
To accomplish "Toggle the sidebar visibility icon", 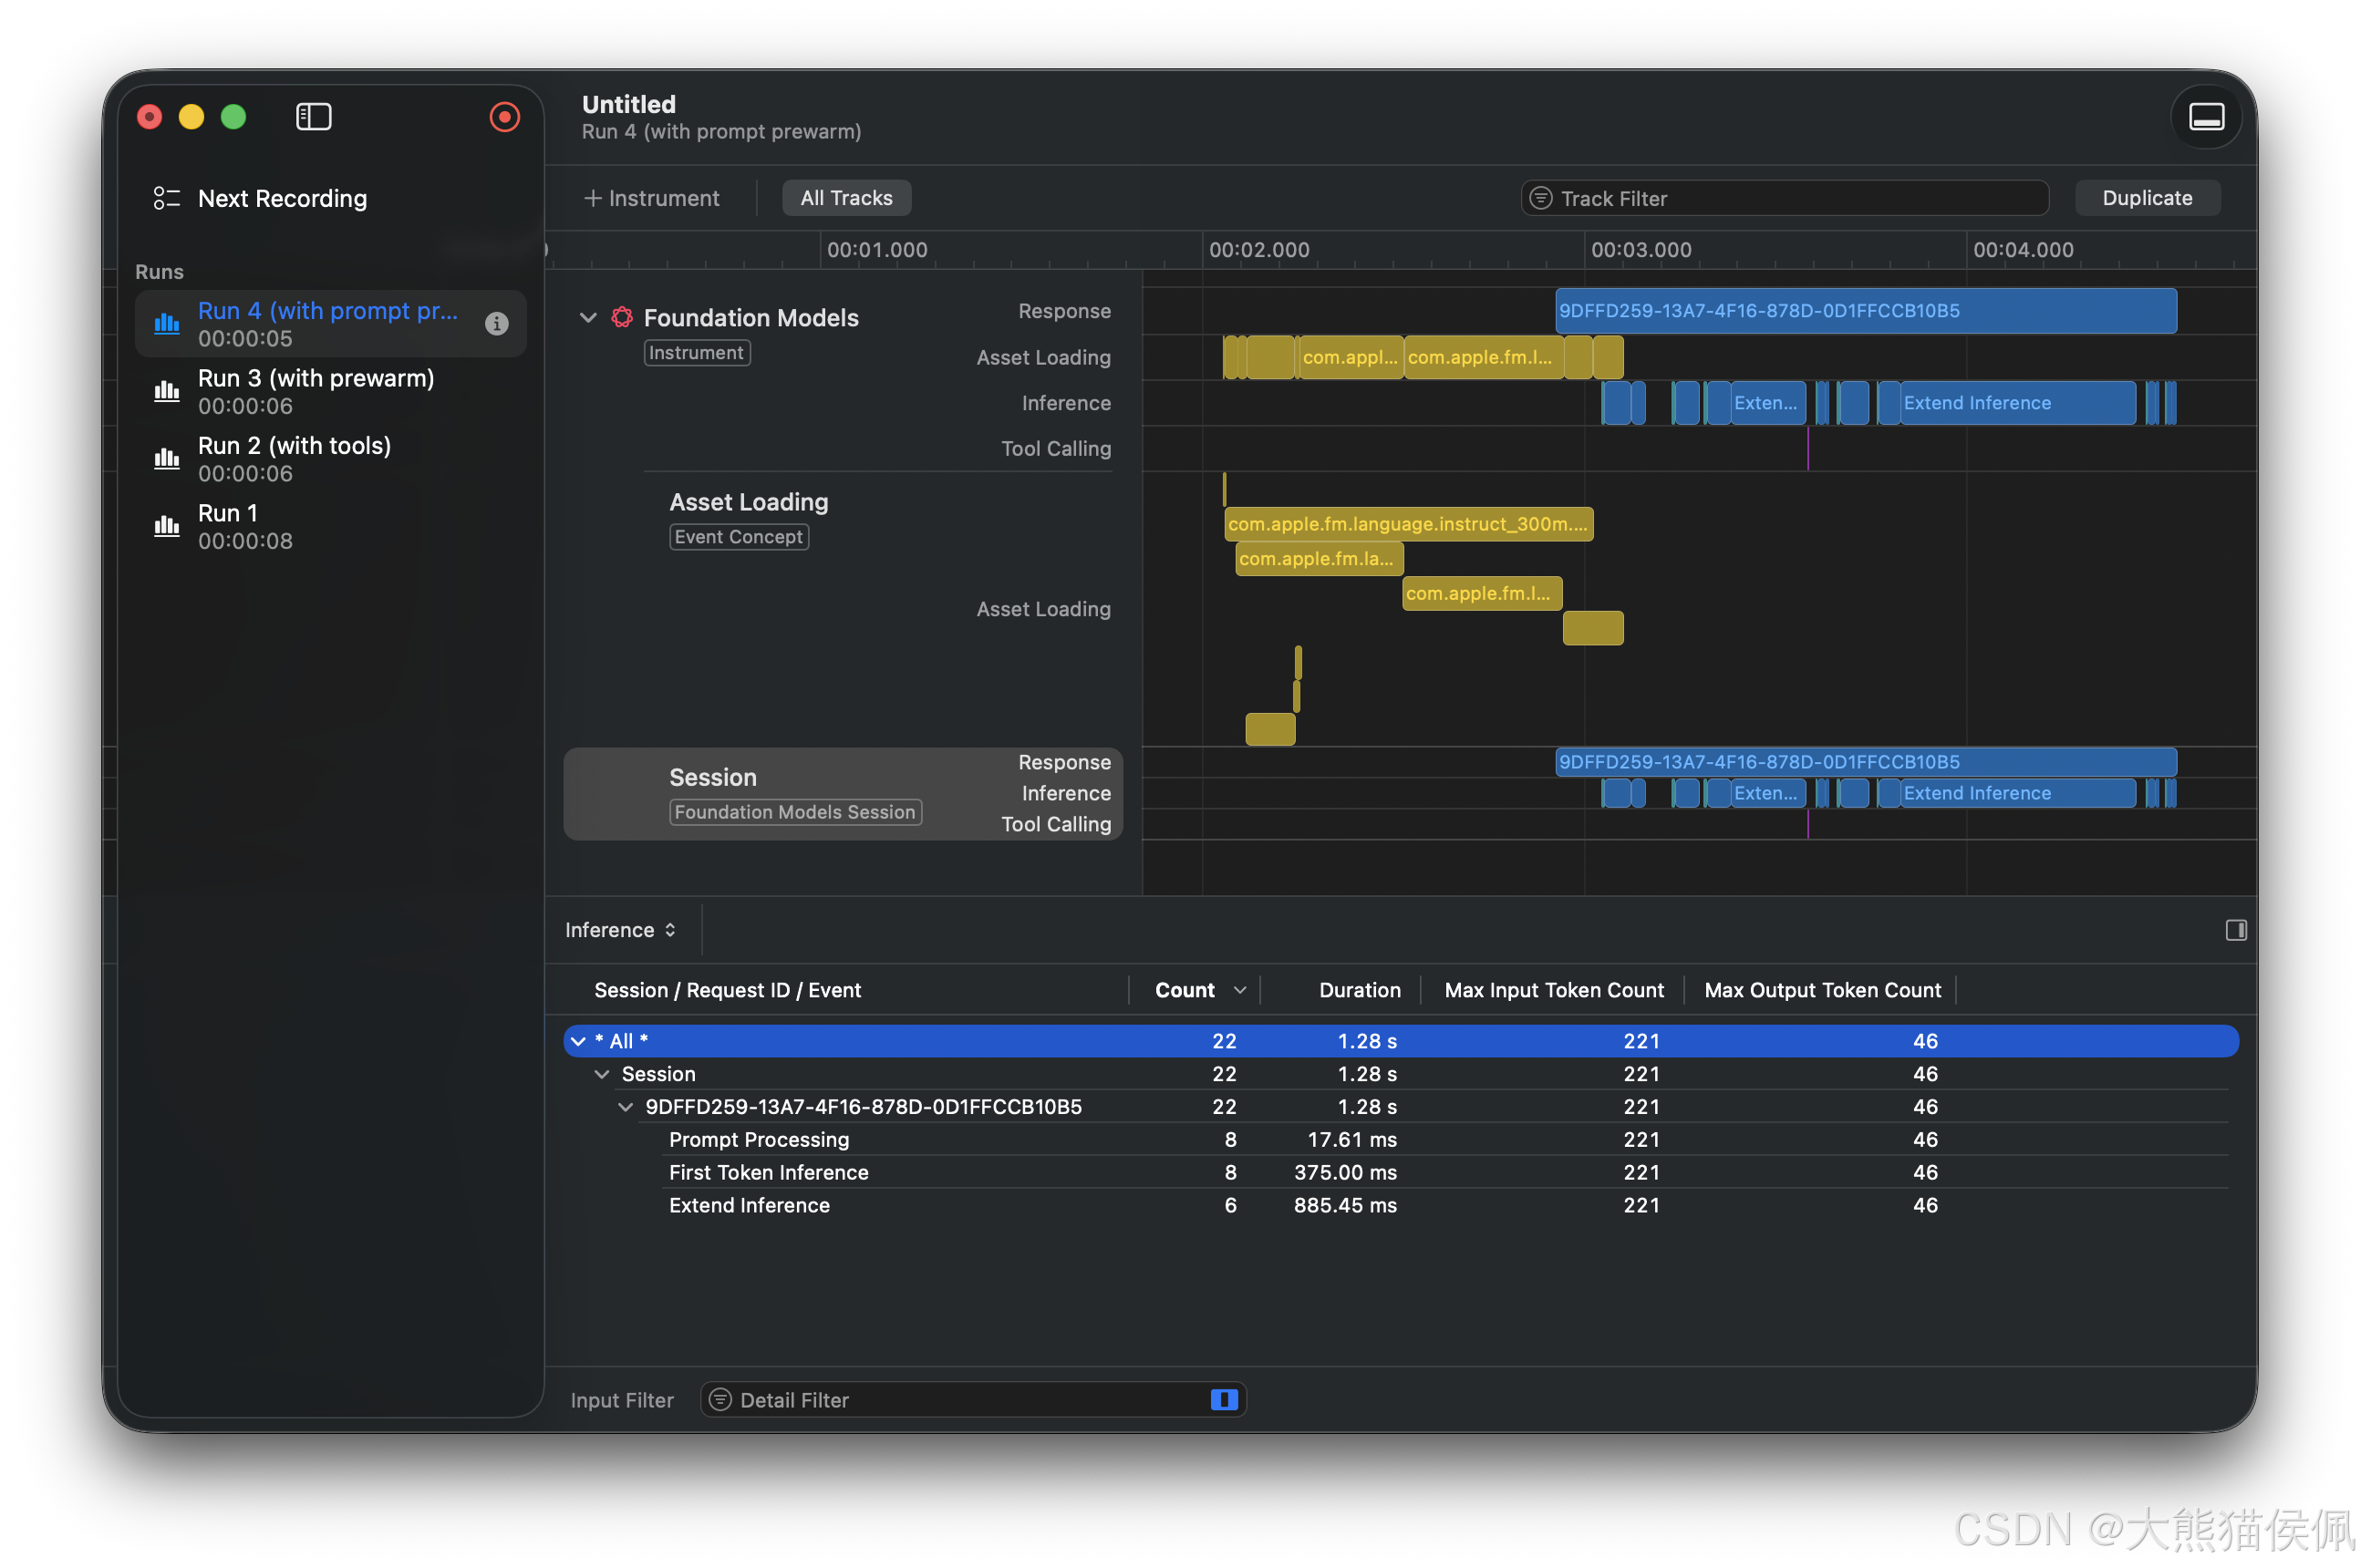I will pos(313,117).
